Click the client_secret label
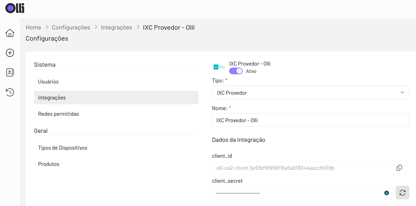Image resolution: width=416 pixels, height=206 pixels. point(227,181)
